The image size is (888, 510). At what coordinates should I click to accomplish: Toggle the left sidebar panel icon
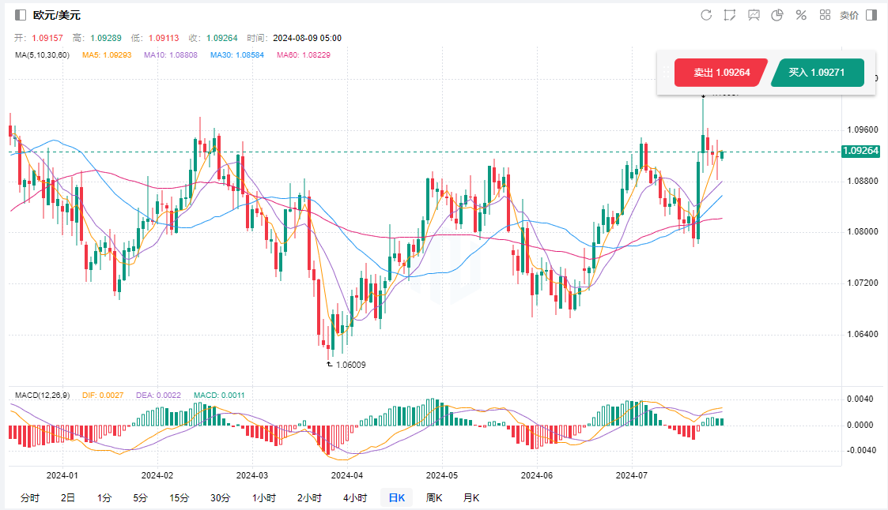[21, 15]
